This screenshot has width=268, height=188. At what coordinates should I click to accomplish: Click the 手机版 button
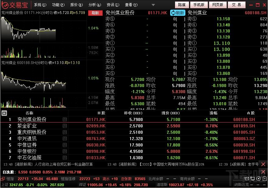(199, 5)
